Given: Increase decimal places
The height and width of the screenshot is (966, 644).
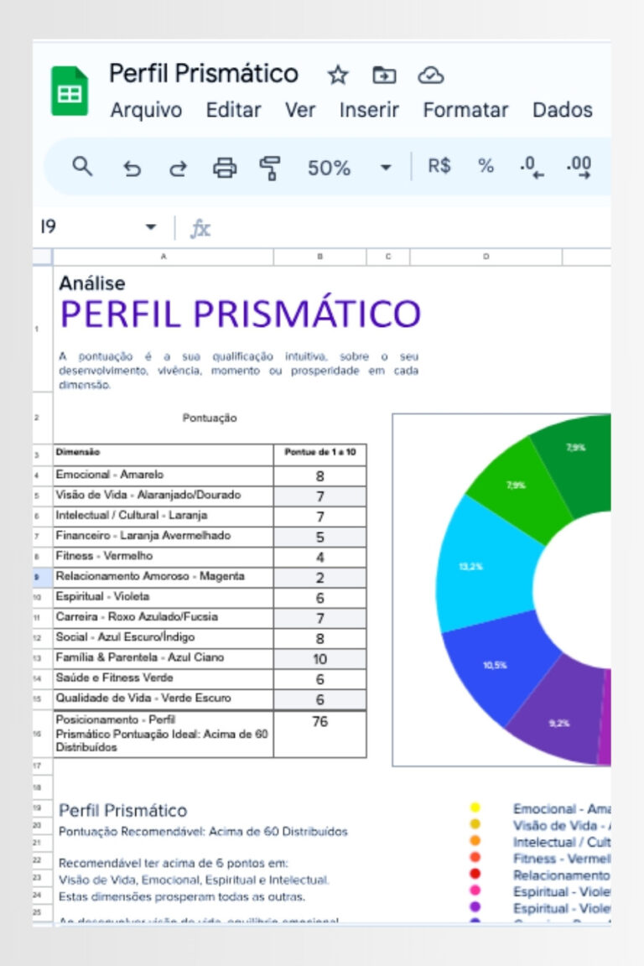Looking at the screenshot, I should [x=579, y=167].
